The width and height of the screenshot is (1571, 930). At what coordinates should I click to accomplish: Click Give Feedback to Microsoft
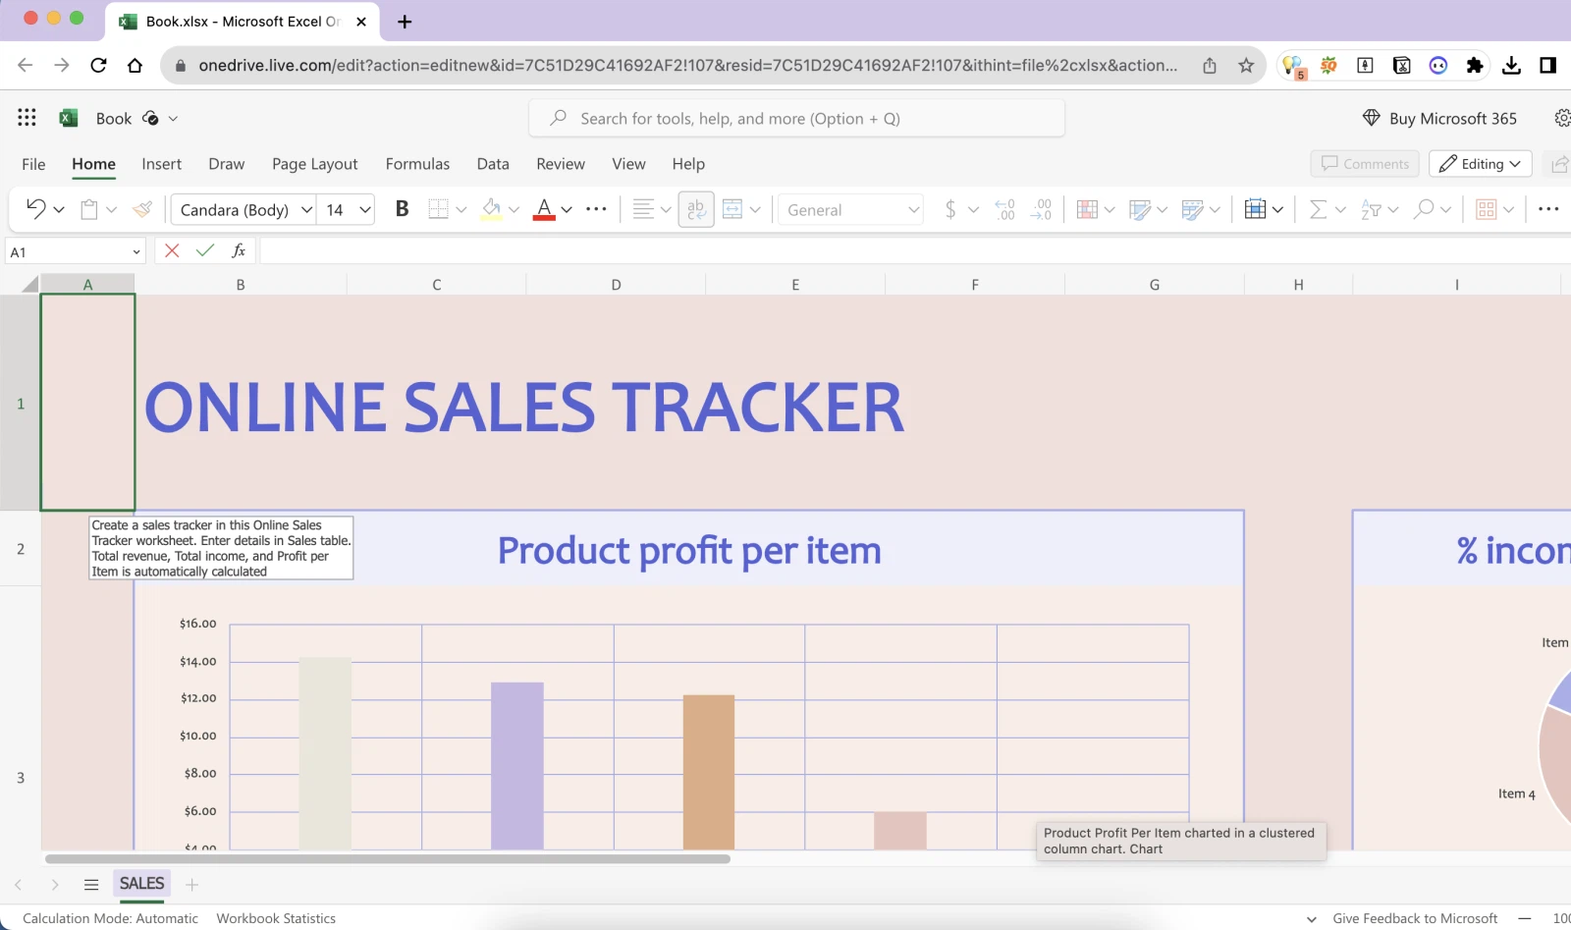(1415, 918)
